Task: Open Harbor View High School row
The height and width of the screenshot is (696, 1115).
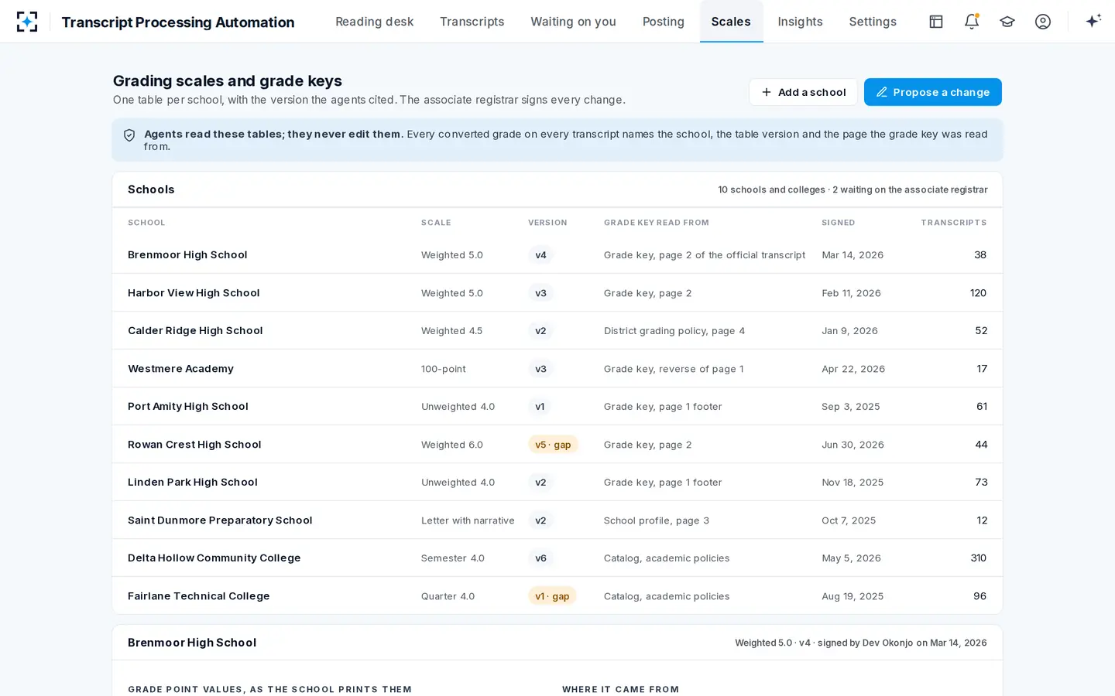Action: coord(557,293)
